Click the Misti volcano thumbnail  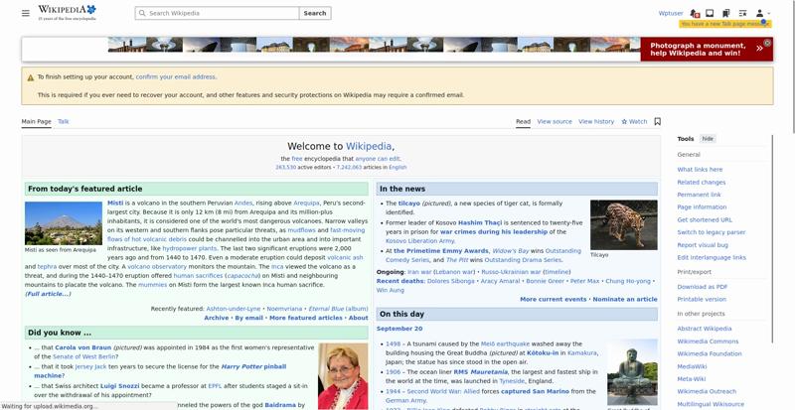pyautogui.click(x=64, y=223)
